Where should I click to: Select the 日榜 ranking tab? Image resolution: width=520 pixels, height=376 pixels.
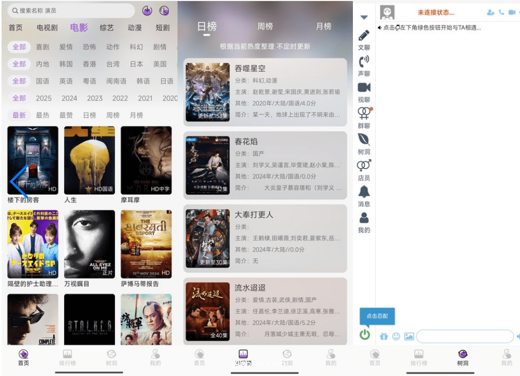(207, 26)
